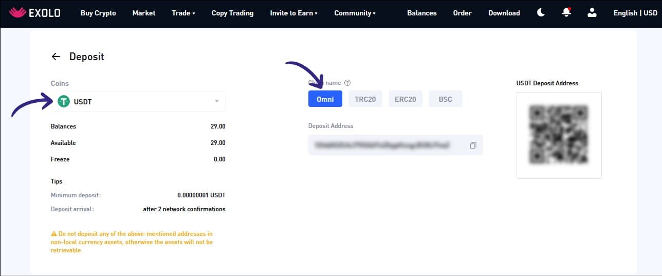This screenshot has width=662, height=276.
Task: Open the Order page
Action: click(463, 13)
